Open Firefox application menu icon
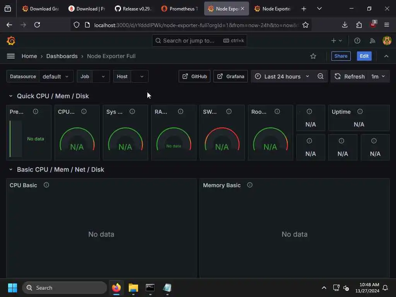396x297 pixels. tap(387, 25)
